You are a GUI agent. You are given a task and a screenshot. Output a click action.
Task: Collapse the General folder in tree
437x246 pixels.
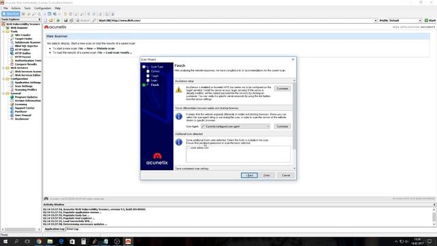(x=3, y=94)
